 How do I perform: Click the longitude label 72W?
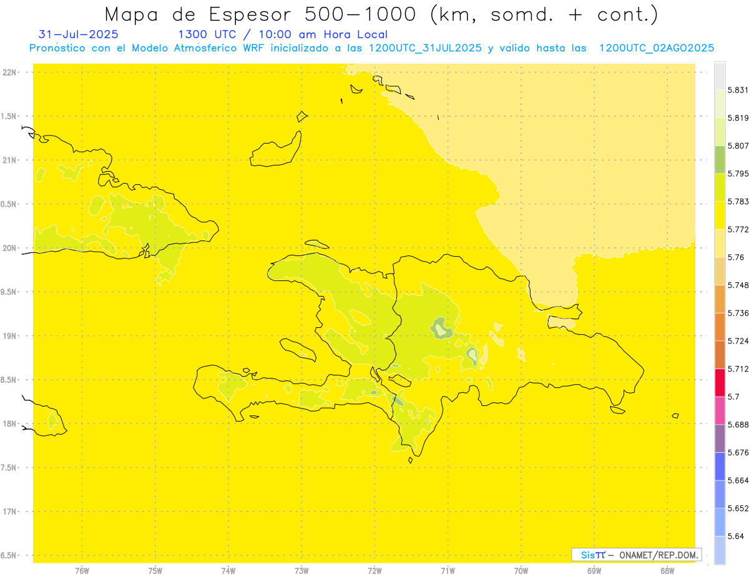point(375,571)
